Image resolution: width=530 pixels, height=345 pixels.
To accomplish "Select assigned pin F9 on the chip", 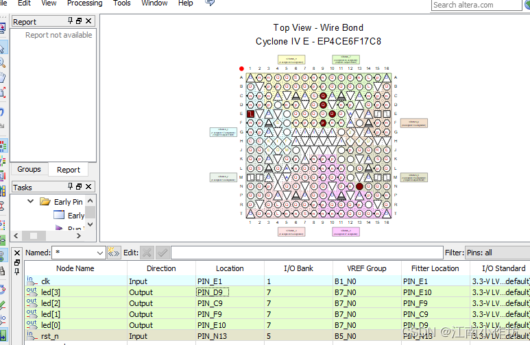I will [x=323, y=123].
